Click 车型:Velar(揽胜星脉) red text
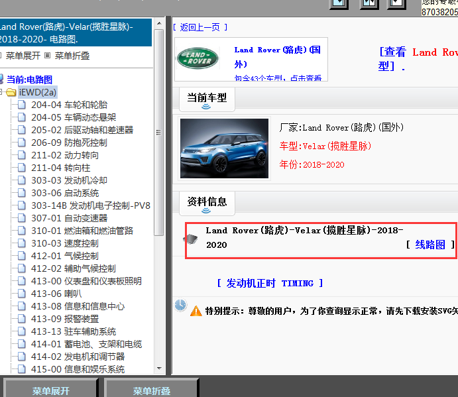 point(325,146)
